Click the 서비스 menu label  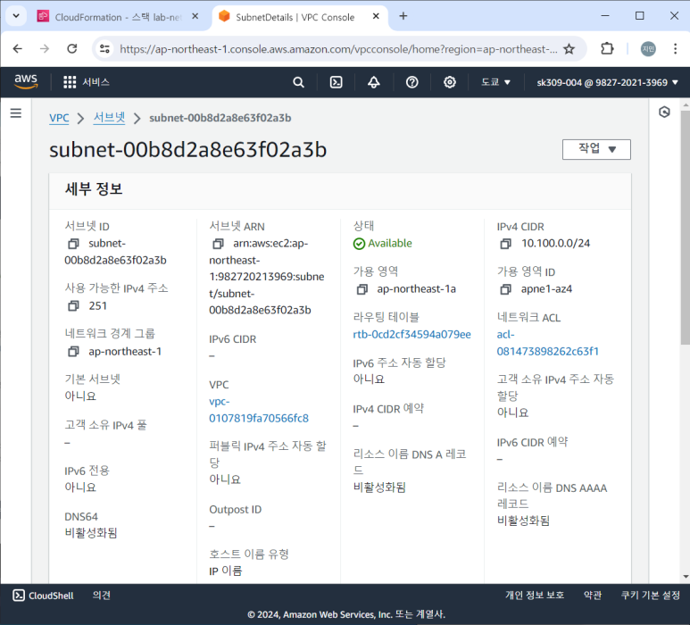coord(96,82)
